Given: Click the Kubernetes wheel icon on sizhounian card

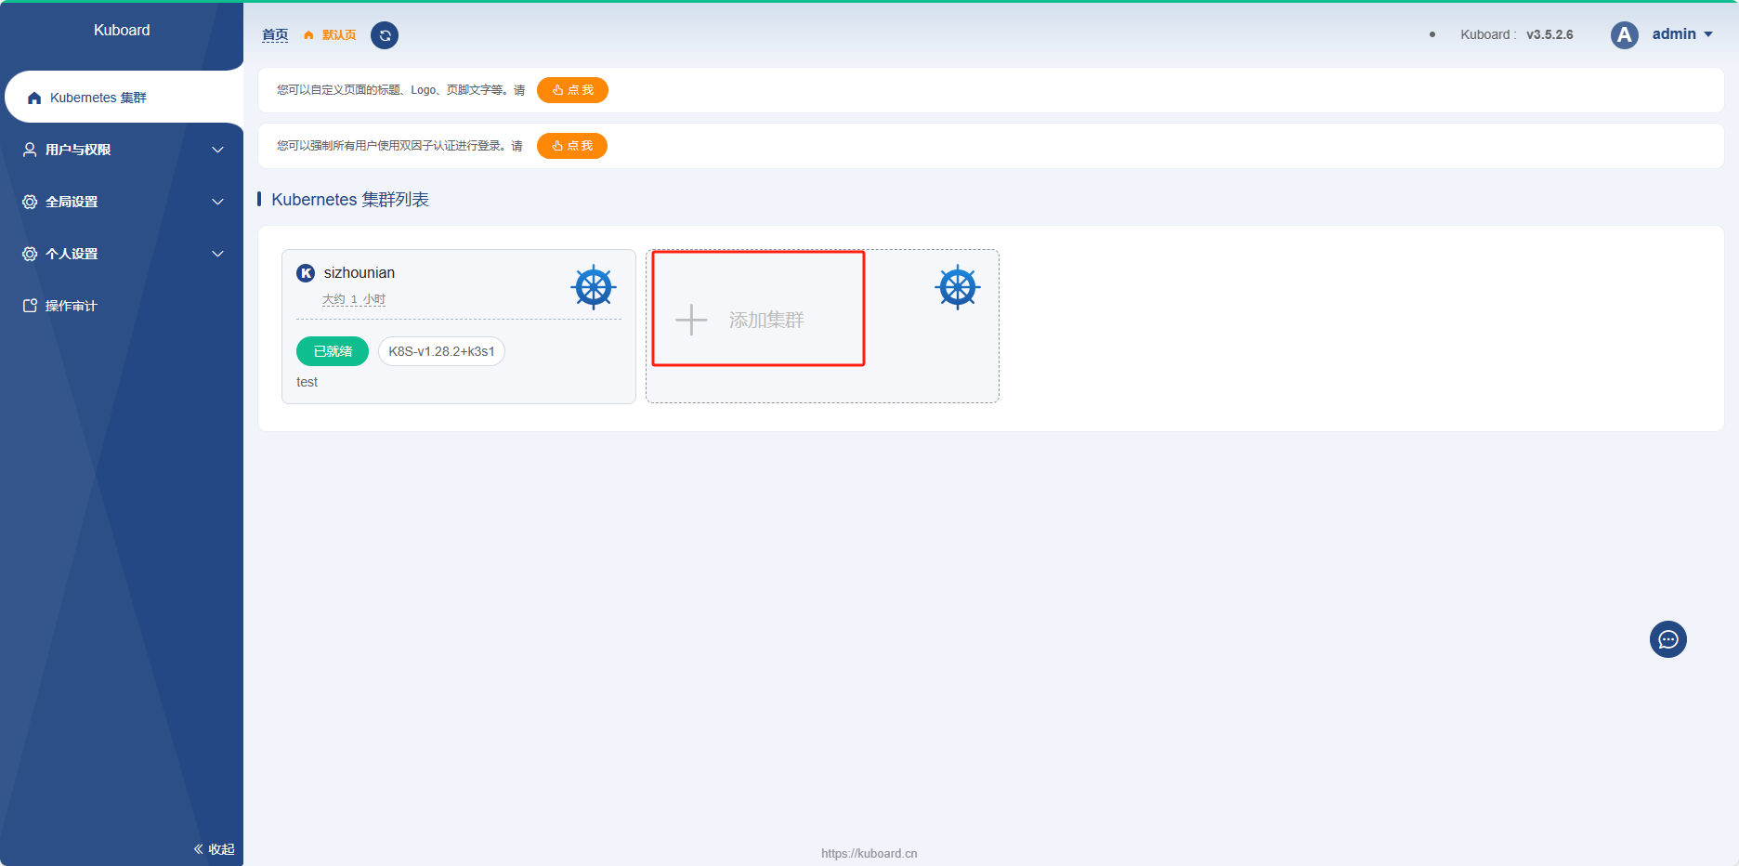Looking at the screenshot, I should (x=594, y=287).
